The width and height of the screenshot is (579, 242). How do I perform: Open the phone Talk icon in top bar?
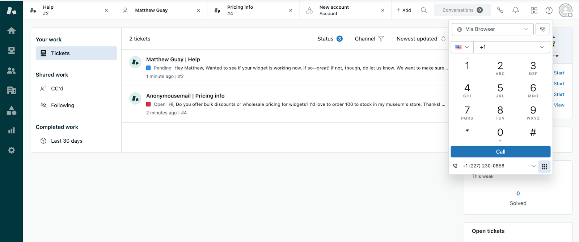click(x=500, y=10)
